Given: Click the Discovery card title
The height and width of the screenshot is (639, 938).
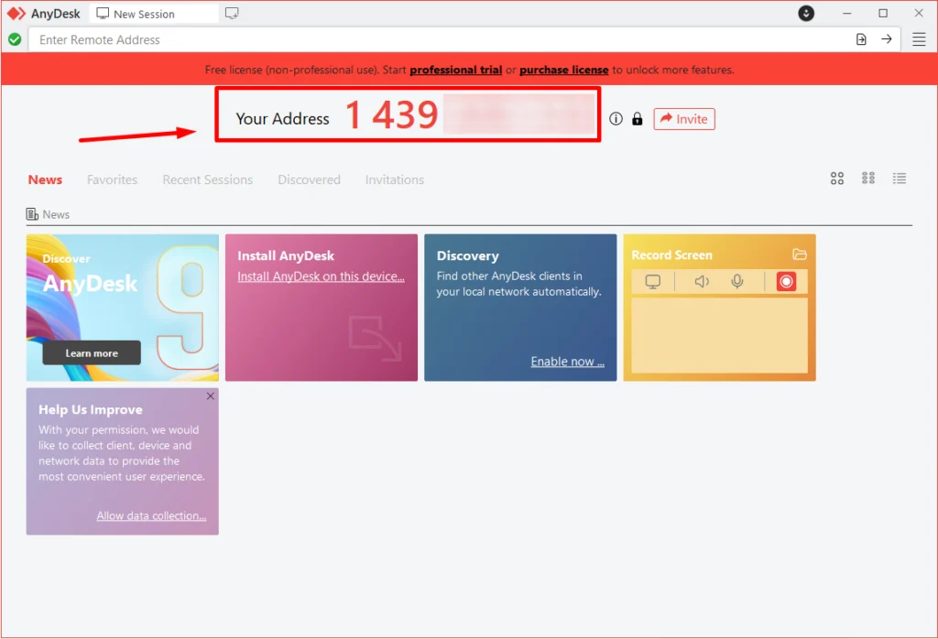Looking at the screenshot, I should click(467, 255).
